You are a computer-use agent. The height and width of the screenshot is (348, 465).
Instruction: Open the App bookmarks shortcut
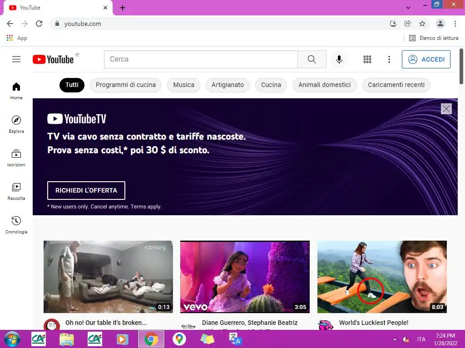pyautogui.click(x=17, y=38)
